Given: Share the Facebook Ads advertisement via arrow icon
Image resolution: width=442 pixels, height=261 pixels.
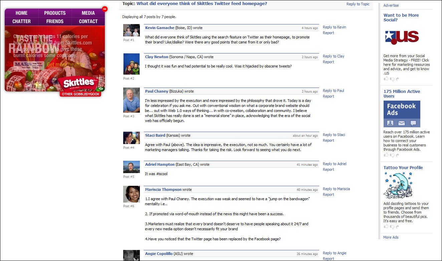Looking at the screenshot, I should (x=397, y=155).
